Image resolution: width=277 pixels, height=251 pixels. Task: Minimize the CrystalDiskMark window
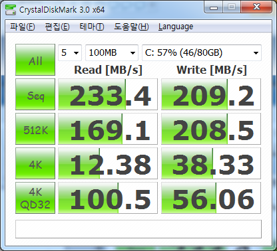click(214, 7)
